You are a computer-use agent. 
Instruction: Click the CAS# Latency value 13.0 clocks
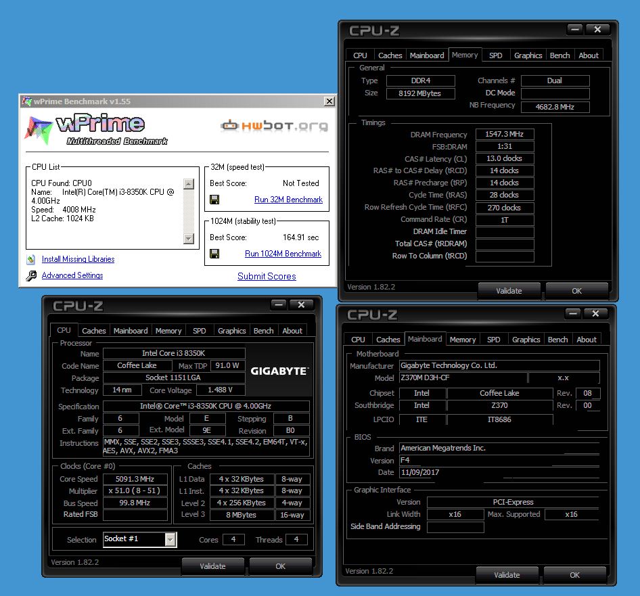pyautogui.click(x=505, y=158)
